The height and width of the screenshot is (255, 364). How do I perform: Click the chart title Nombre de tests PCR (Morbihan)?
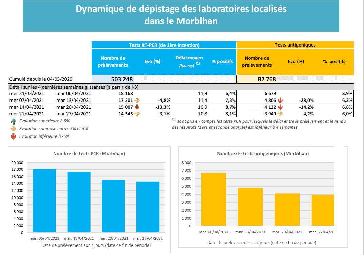tap(89, 154)
